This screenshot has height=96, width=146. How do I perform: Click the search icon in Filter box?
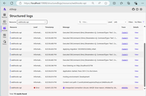[80, 22]
